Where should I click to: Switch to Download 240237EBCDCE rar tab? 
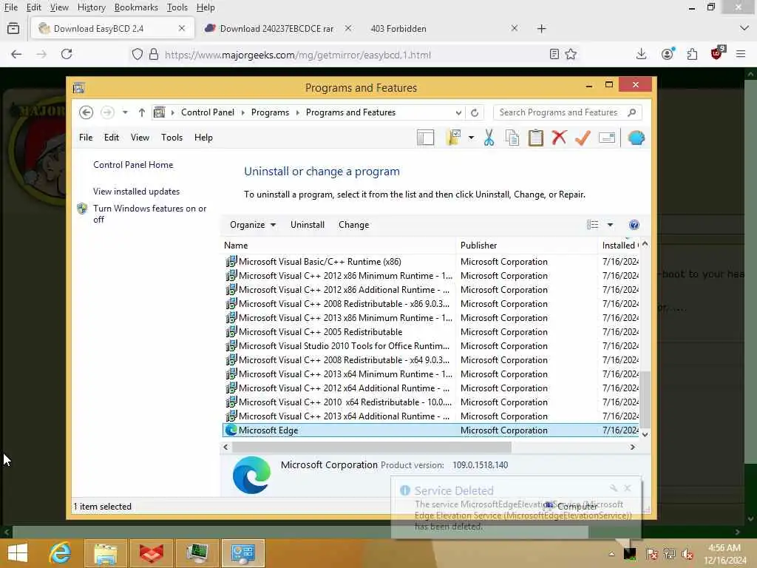276,29
